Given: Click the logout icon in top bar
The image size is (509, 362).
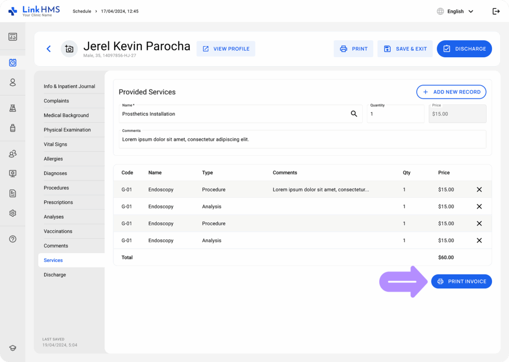Looking at the screenshot, I should pyautogui.click(x=496, y=11).
